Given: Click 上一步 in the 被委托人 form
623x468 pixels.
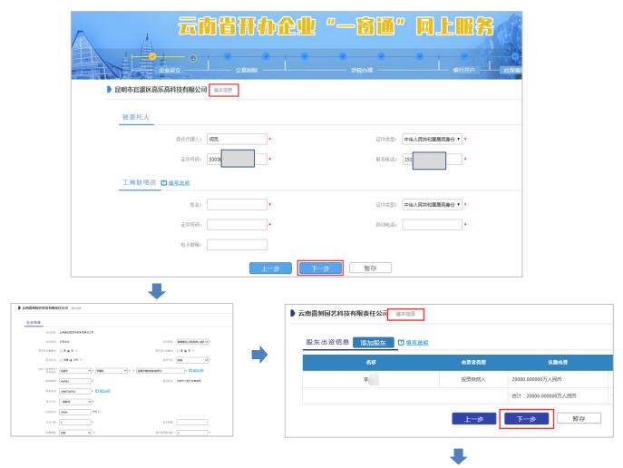Looking at the screenshot, I should [x=270, y=268].
